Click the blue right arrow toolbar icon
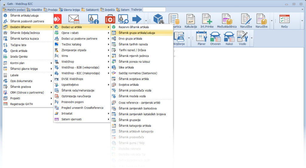Screen dimensions: 306x168 point(137,19)
